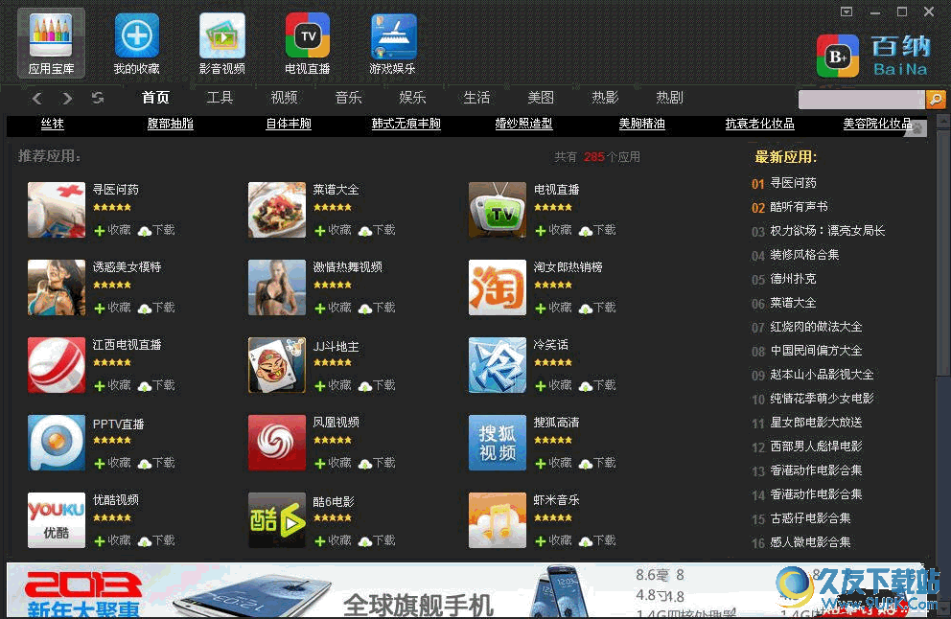
Task: Switch to the 热剧 tab
Action: point(669,98)
